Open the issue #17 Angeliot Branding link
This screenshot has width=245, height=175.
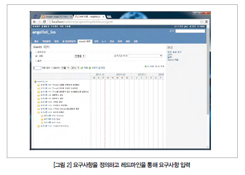point(55,126)
